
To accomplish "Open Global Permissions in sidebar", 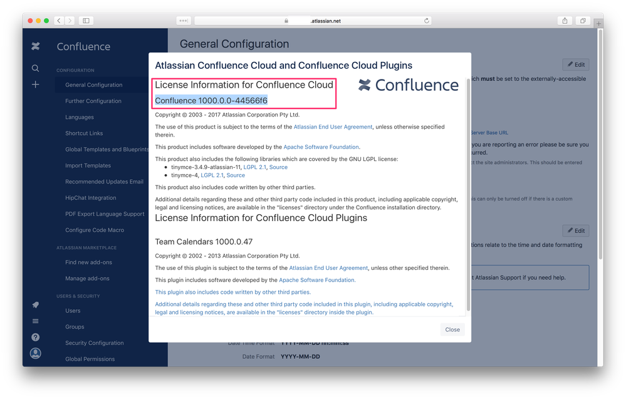I will click(x=90, y=359).
